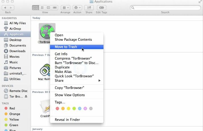Choose Make Alias
The width and height of the screenshot is (203, 131).
pyautogui.click(x=77, y=71)
